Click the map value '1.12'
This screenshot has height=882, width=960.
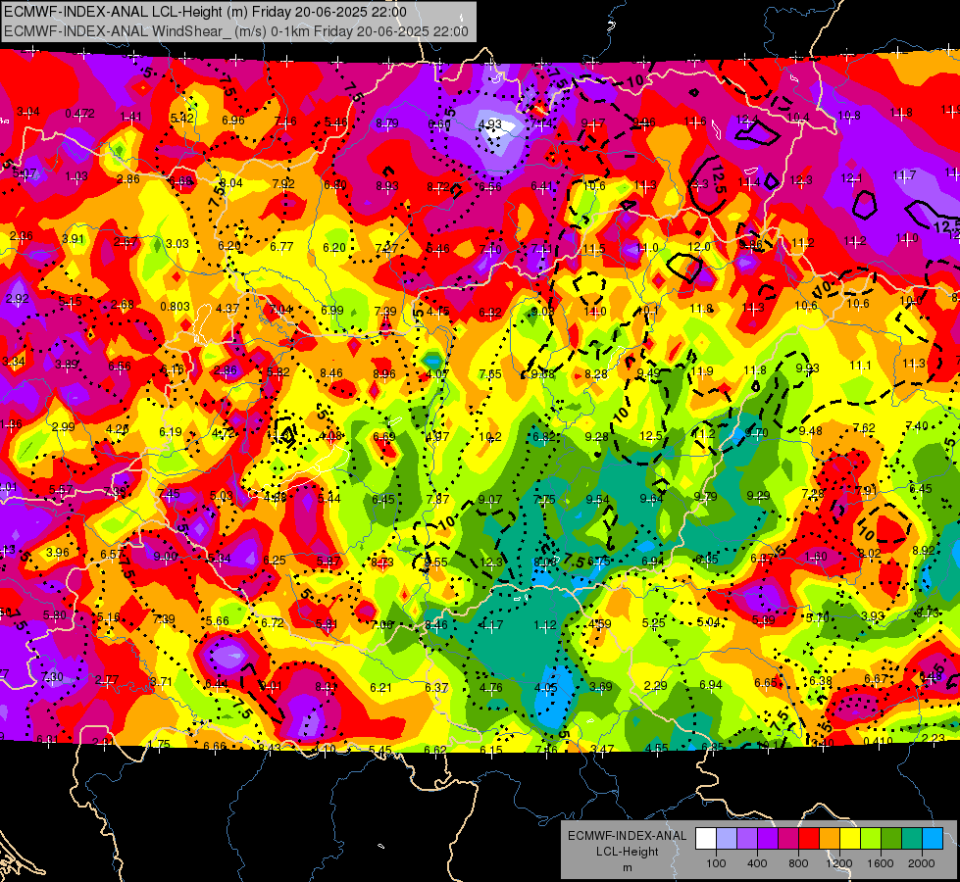(544, 625)
